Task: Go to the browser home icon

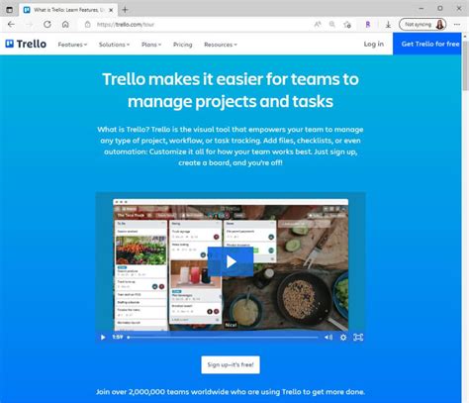Action: (x=65, y=25)
